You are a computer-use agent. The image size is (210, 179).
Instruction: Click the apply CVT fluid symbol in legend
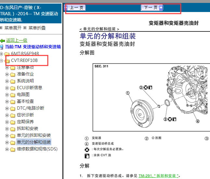(x=87, y=156)
